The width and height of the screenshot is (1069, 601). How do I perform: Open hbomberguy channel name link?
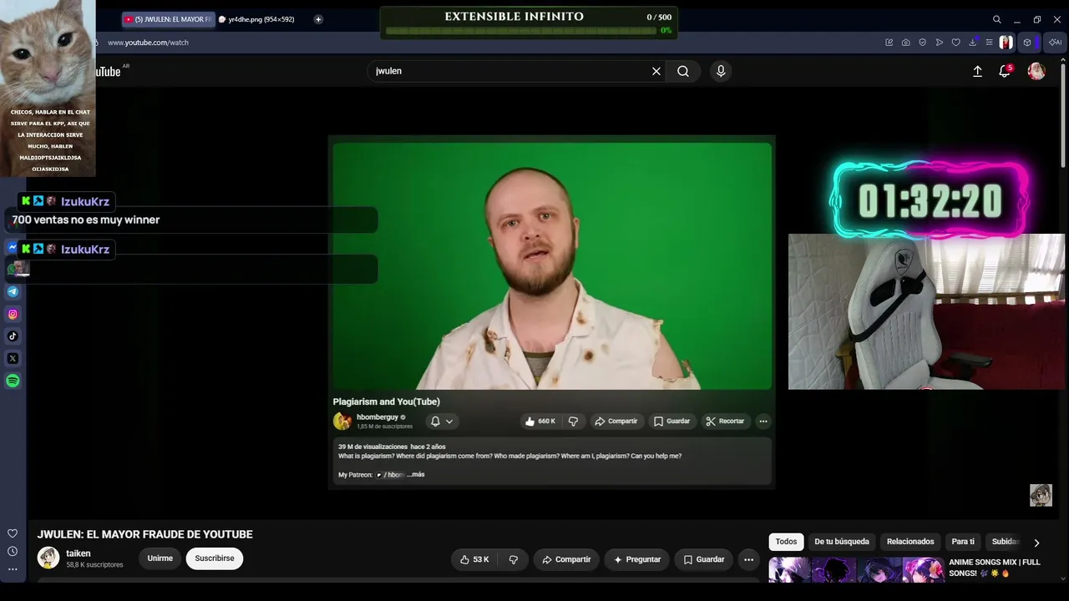pos(377,417)
